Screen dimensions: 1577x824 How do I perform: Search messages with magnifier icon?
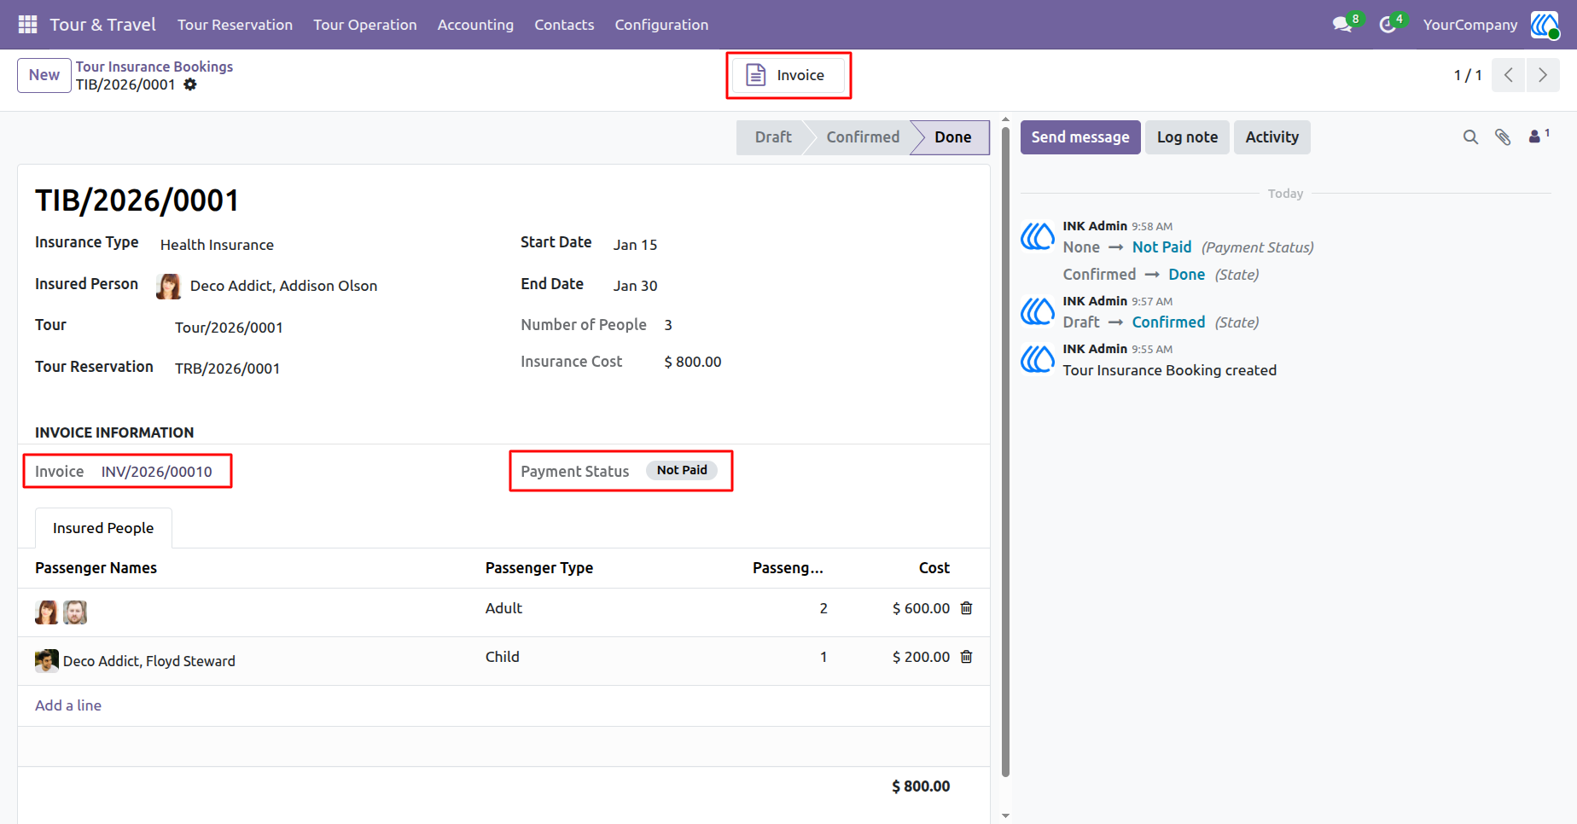pyautogui.click(x=1470, y=137)
